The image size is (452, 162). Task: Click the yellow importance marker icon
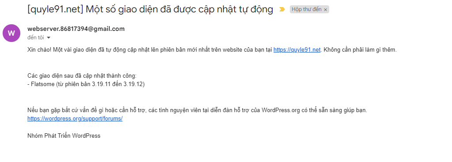282,10
